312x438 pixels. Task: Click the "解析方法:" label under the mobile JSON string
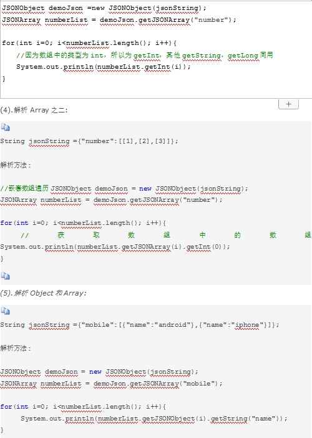point(16,348)
